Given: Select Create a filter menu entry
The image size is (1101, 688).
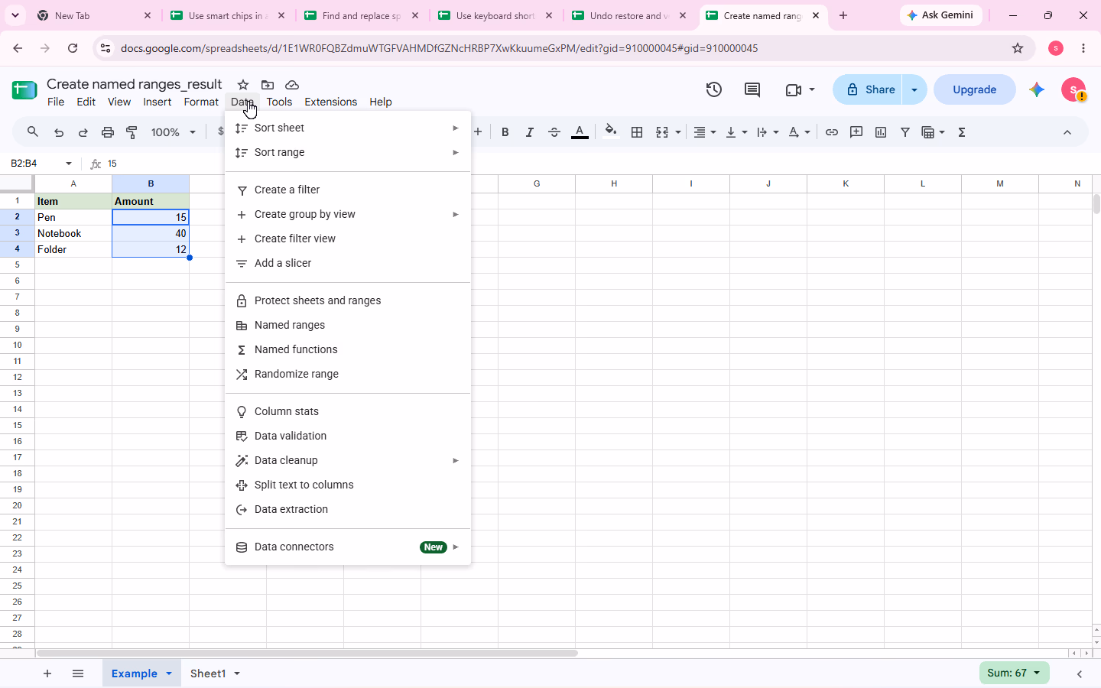Looking at the screenshot, I should click(x=348, y=190).
